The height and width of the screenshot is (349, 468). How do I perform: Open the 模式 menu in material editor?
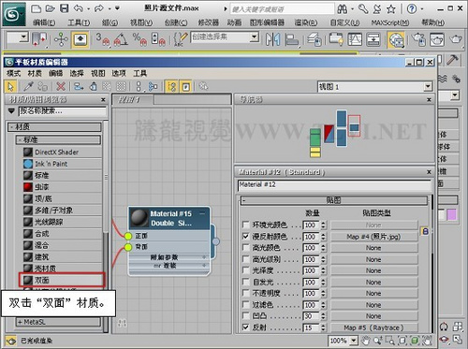(13, 73)
